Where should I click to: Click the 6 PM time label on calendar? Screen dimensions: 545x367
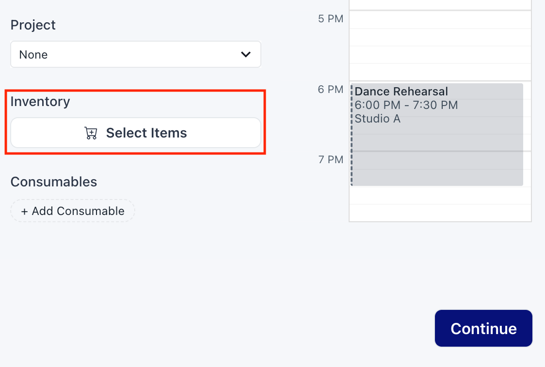(331, 90)
